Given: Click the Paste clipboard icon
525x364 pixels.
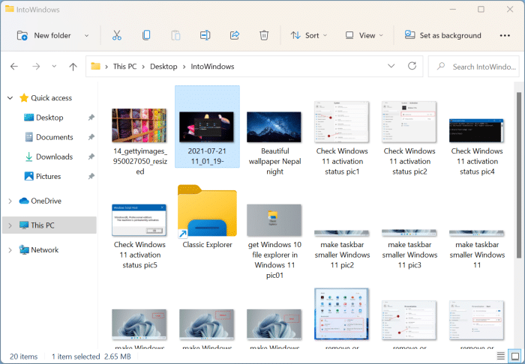Looking at the screenshot, I should [175, 35].
